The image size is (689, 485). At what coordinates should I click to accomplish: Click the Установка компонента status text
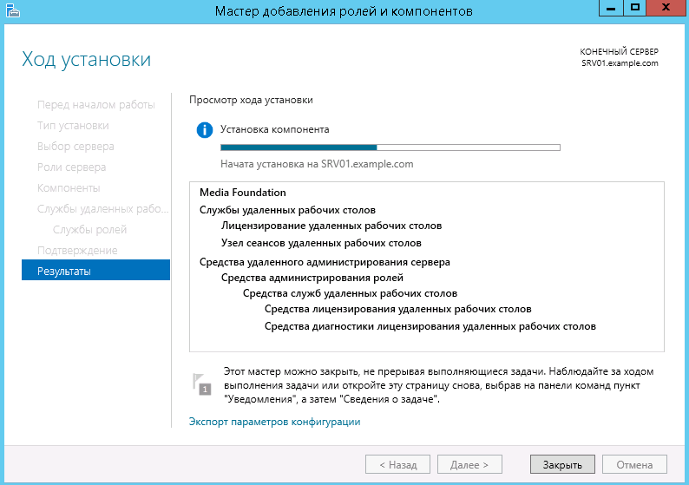tap(274, 129)
